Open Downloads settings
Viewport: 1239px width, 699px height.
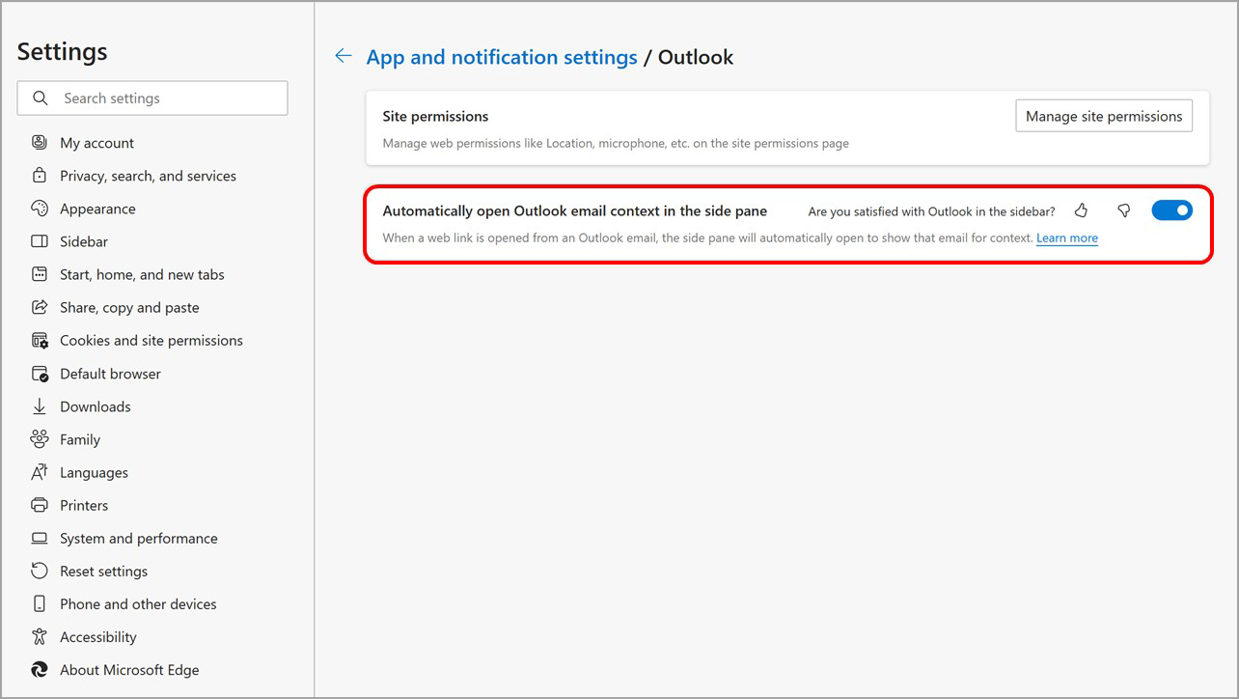(95, 406)
